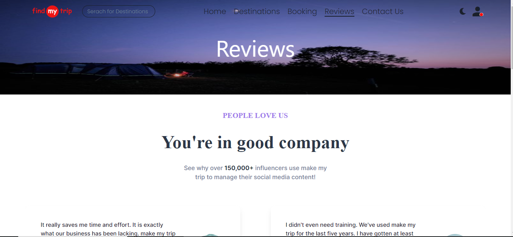Click the find my trip logo

coord(52,12)
